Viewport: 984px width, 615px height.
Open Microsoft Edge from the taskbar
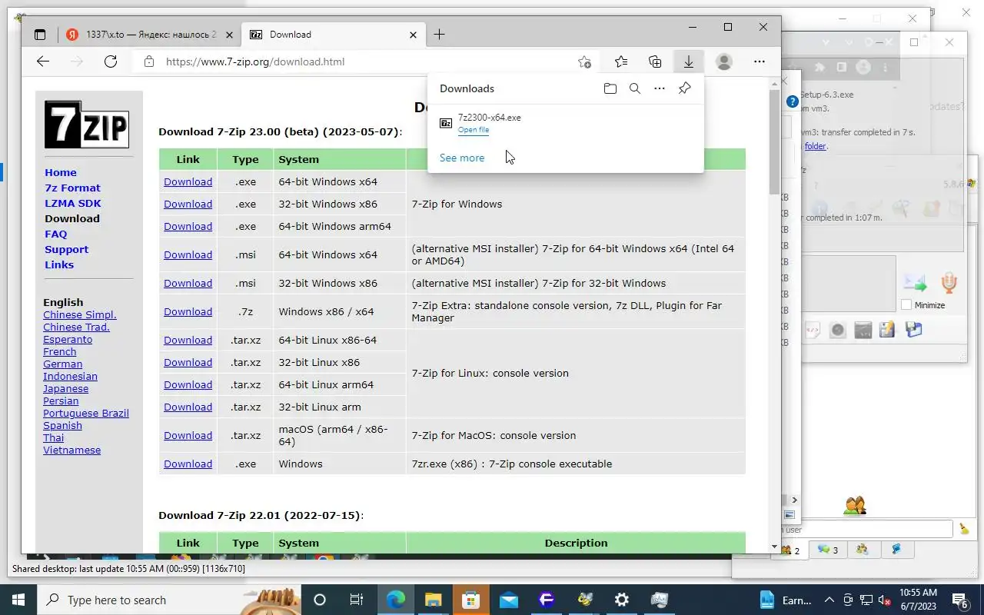395,600
